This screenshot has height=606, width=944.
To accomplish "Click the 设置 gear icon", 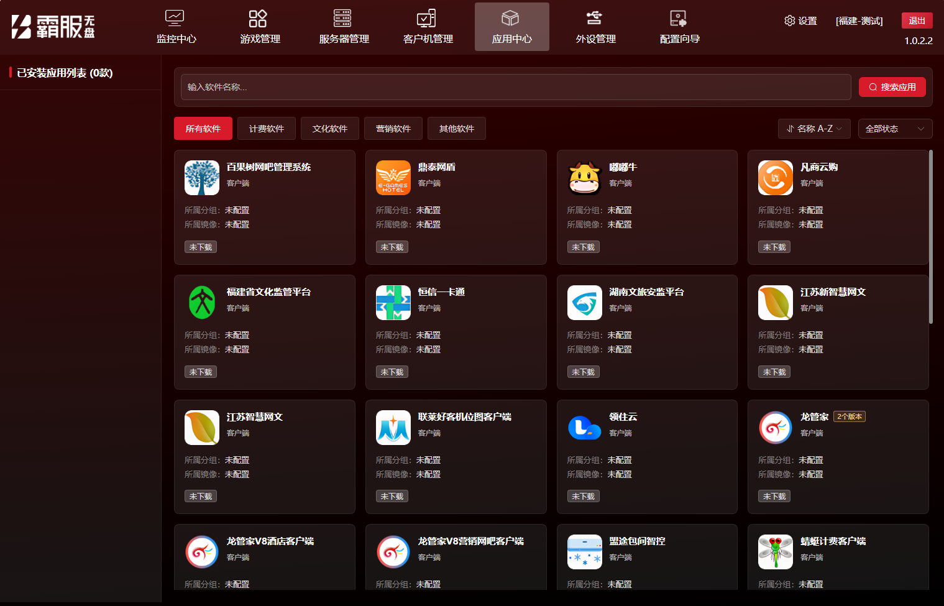I will click(x=790, y=21).
